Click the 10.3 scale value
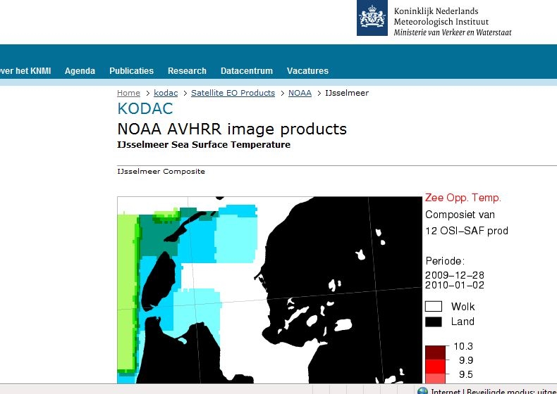Screen dimensions: 557x394 click(463, 346)
